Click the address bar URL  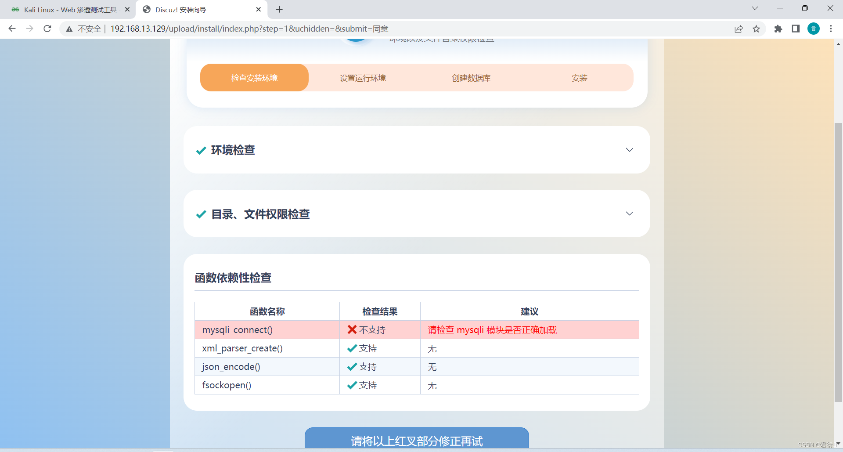(249, 29)
